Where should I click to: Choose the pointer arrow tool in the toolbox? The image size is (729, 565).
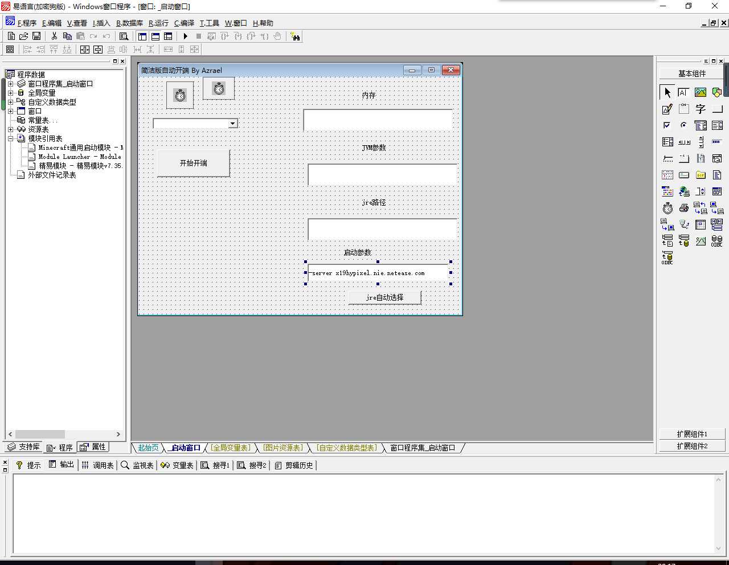tap(667, 92)
